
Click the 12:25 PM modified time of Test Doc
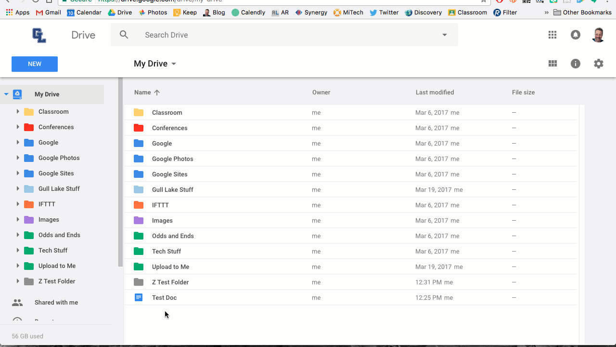(428, 297)
